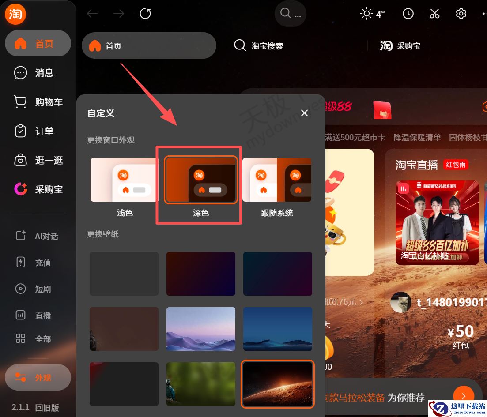Select the mountain landscape wallpaper thumbnail
487x417 pixels.
click(200, 329)
